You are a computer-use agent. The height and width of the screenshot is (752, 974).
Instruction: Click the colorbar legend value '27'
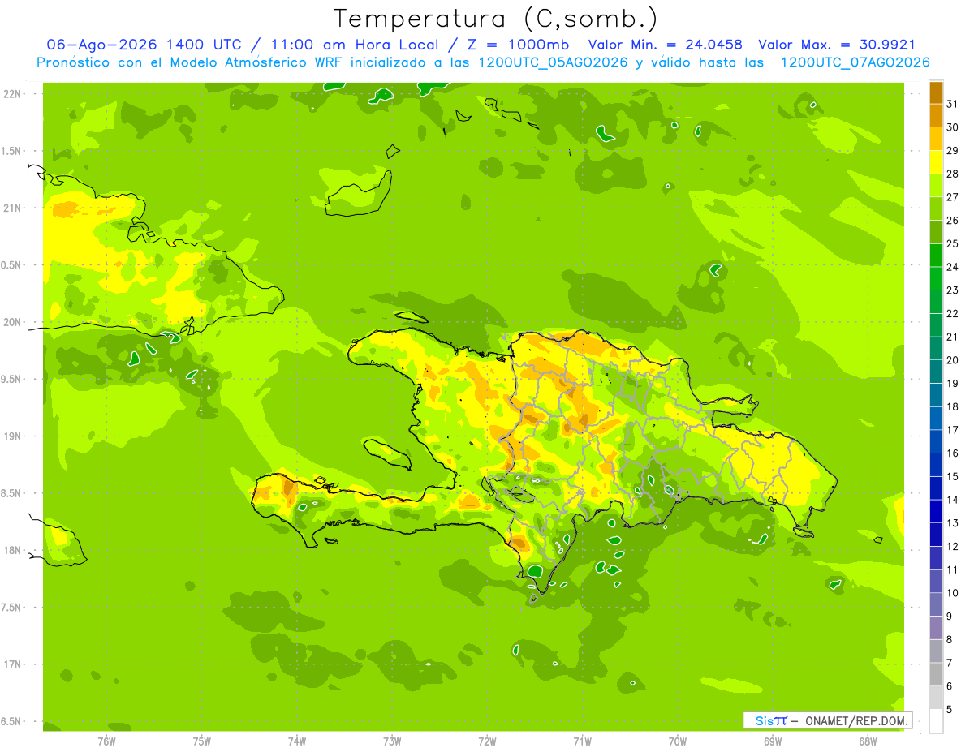(953, 197)
